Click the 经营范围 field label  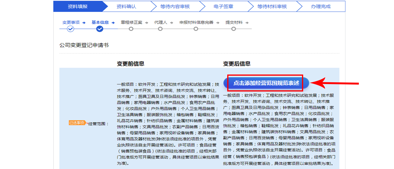click(99, 123)
